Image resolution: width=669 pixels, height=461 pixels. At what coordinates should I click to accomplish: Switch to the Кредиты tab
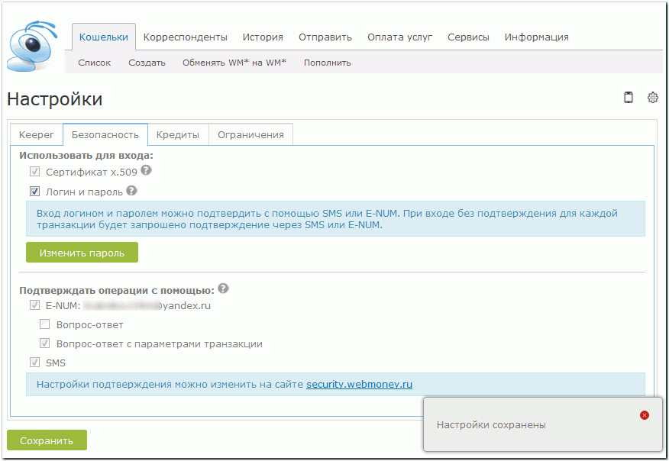(x=178, y=135)
